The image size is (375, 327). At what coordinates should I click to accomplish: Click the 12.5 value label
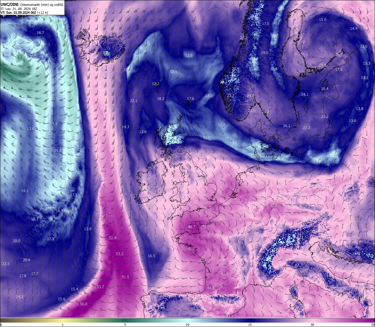click(189, 55)
